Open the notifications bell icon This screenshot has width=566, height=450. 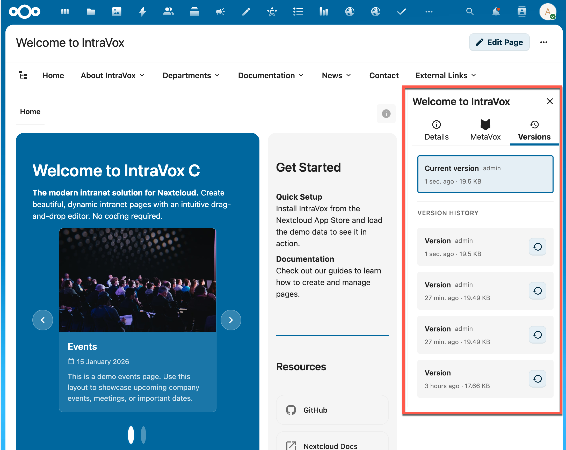point(496,12)
